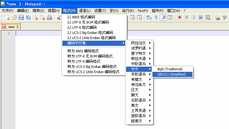Choose 以 UTF-8 无 BOM 格式编码
This screenshot has width=229, height=129.
(x=94, y=22)
